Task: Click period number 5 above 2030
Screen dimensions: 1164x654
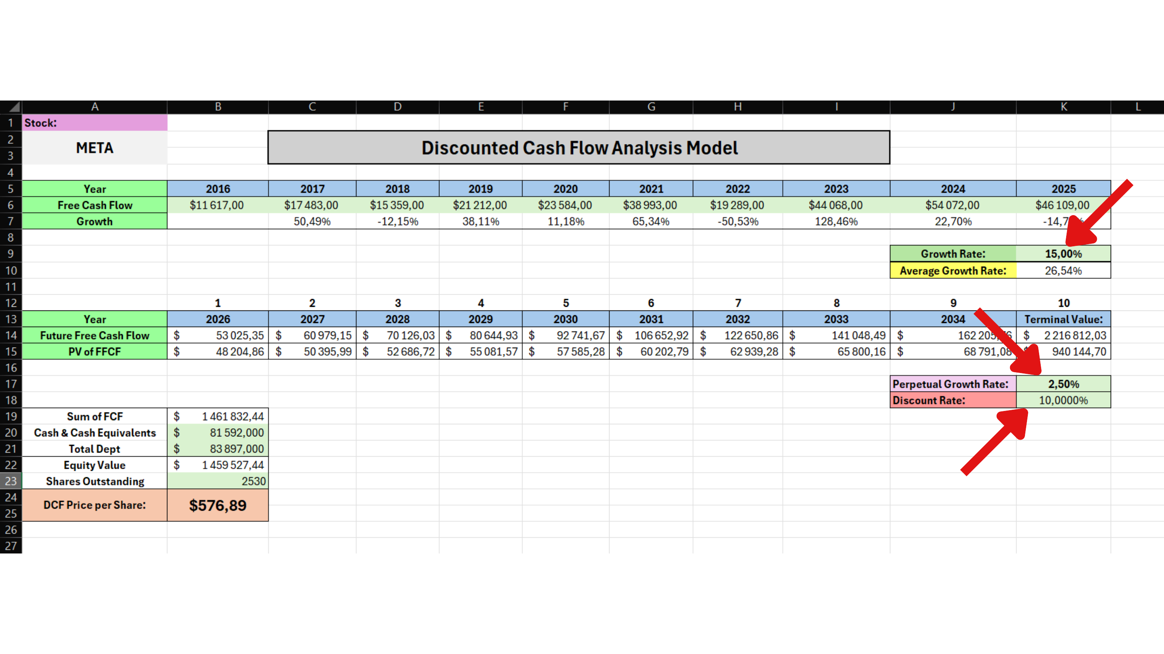Action: 566,303
